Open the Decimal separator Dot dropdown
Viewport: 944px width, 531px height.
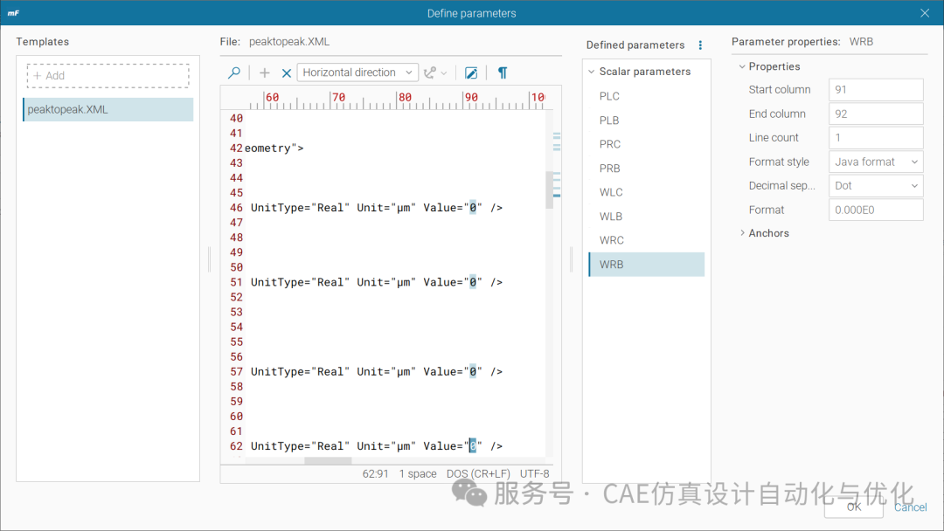(x=876, y=186)
